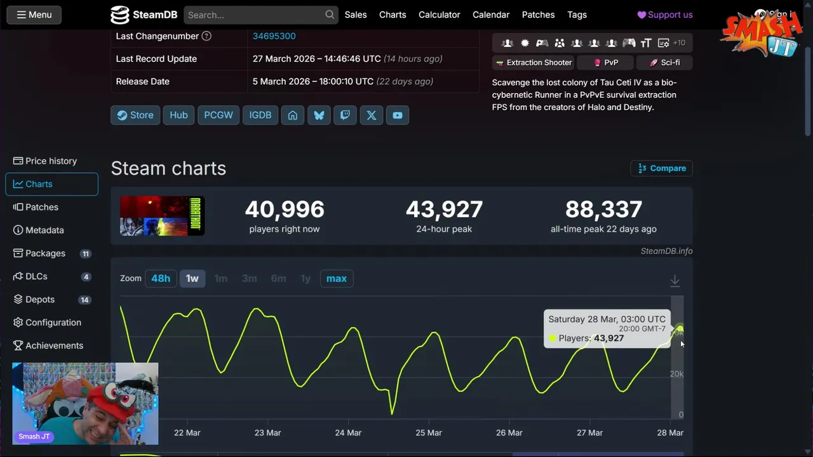Click the PvP tag
This screenshot has width=813, height=457.
coord(605,62)
